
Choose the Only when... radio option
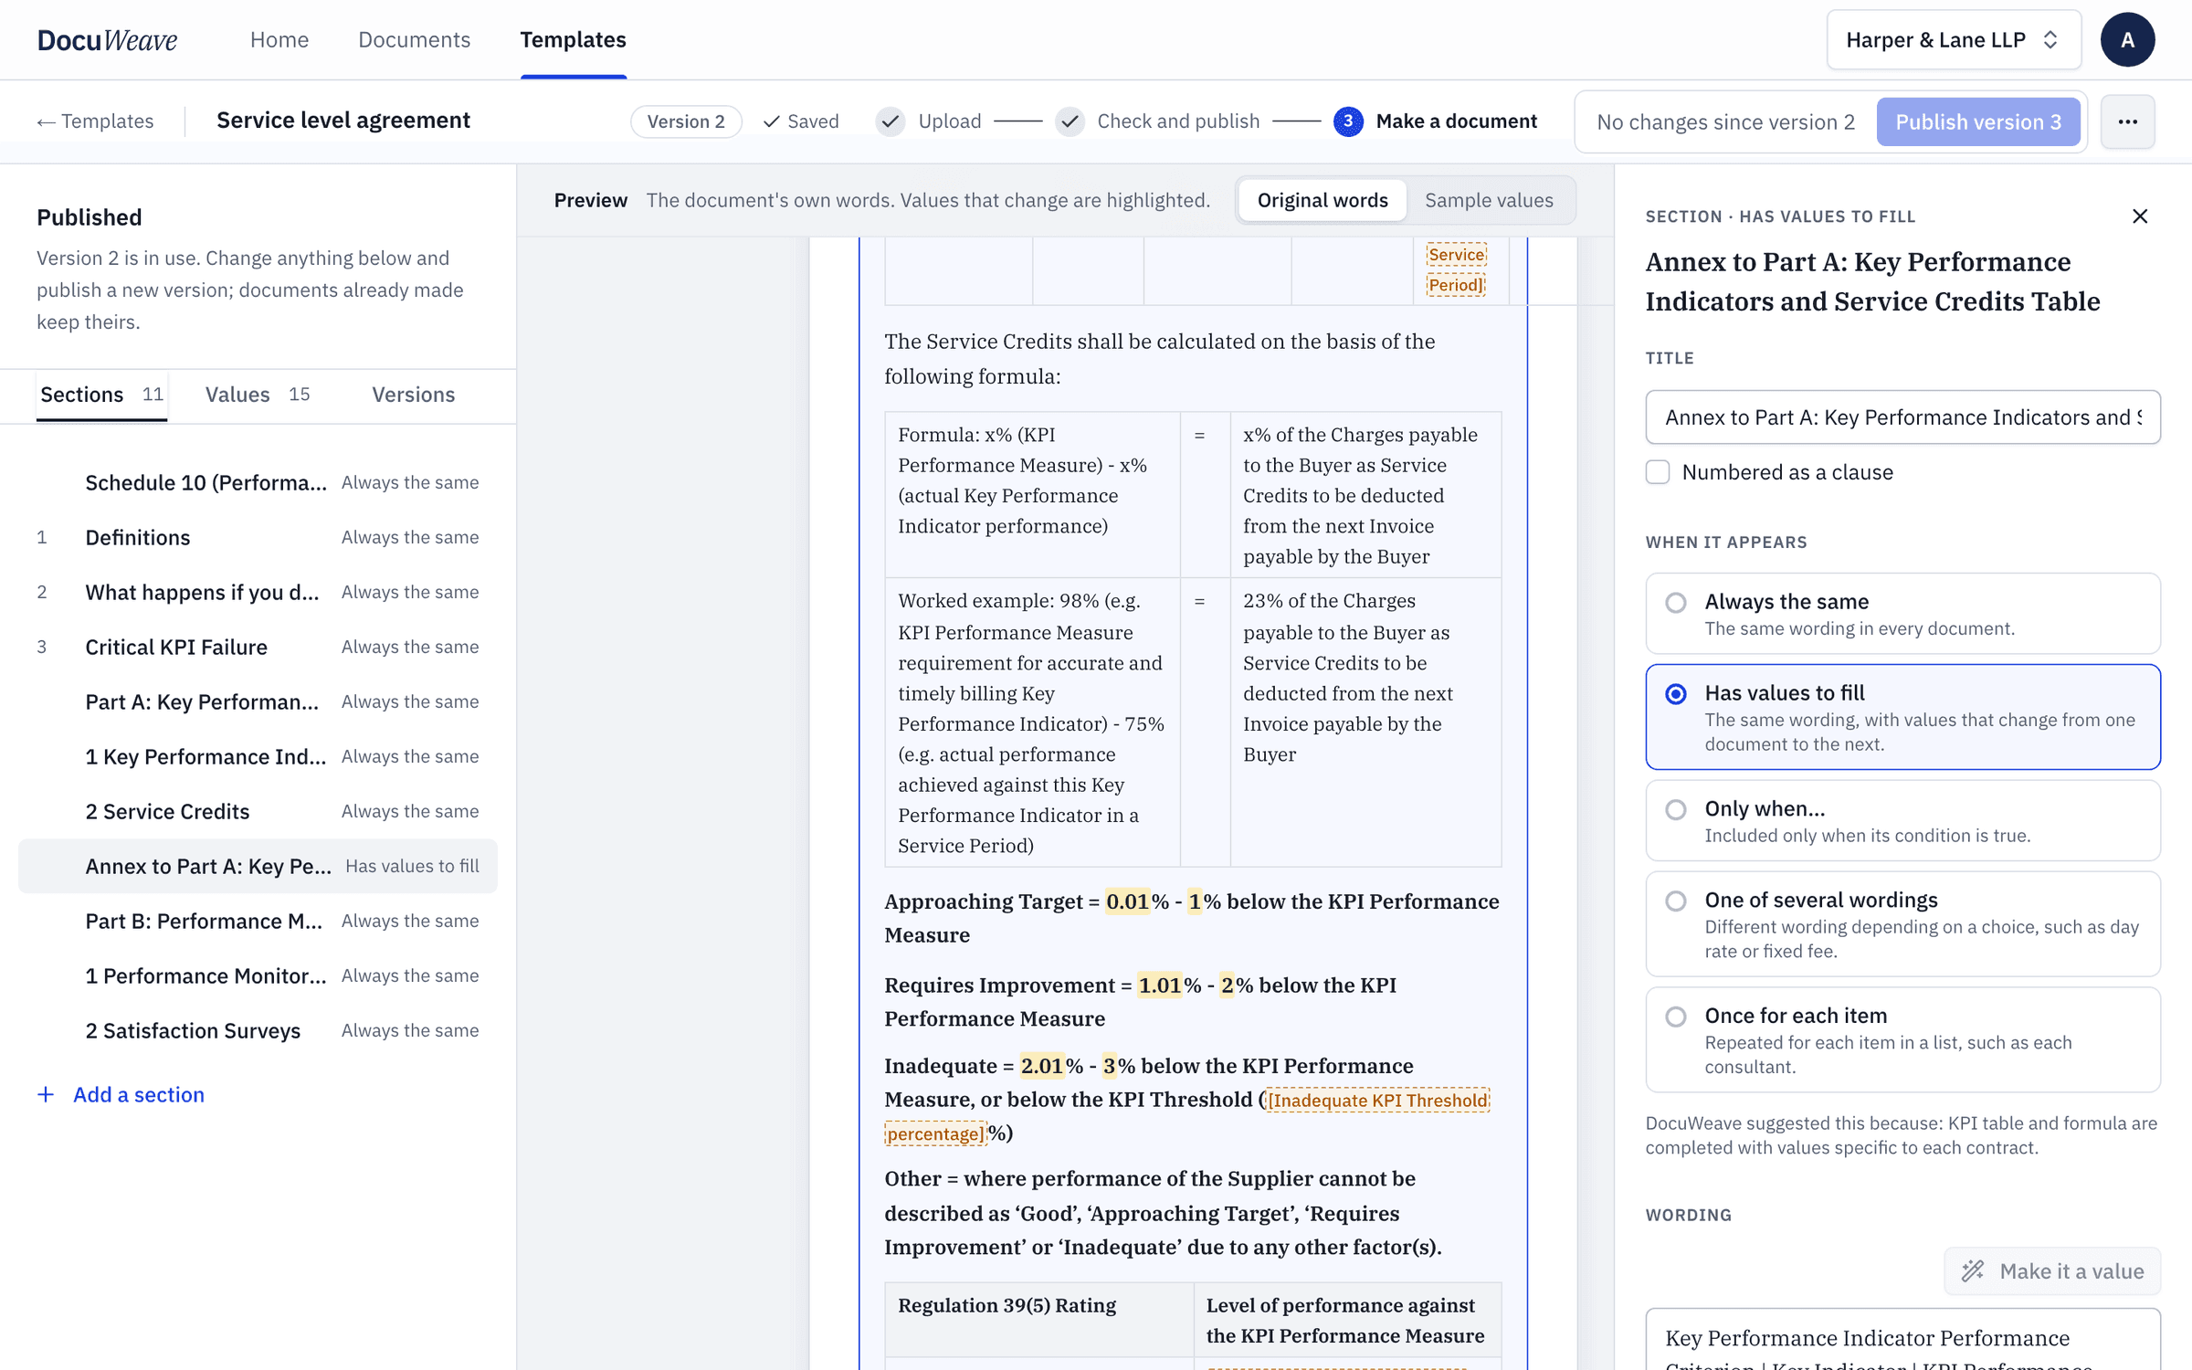tap(1902, 821)
